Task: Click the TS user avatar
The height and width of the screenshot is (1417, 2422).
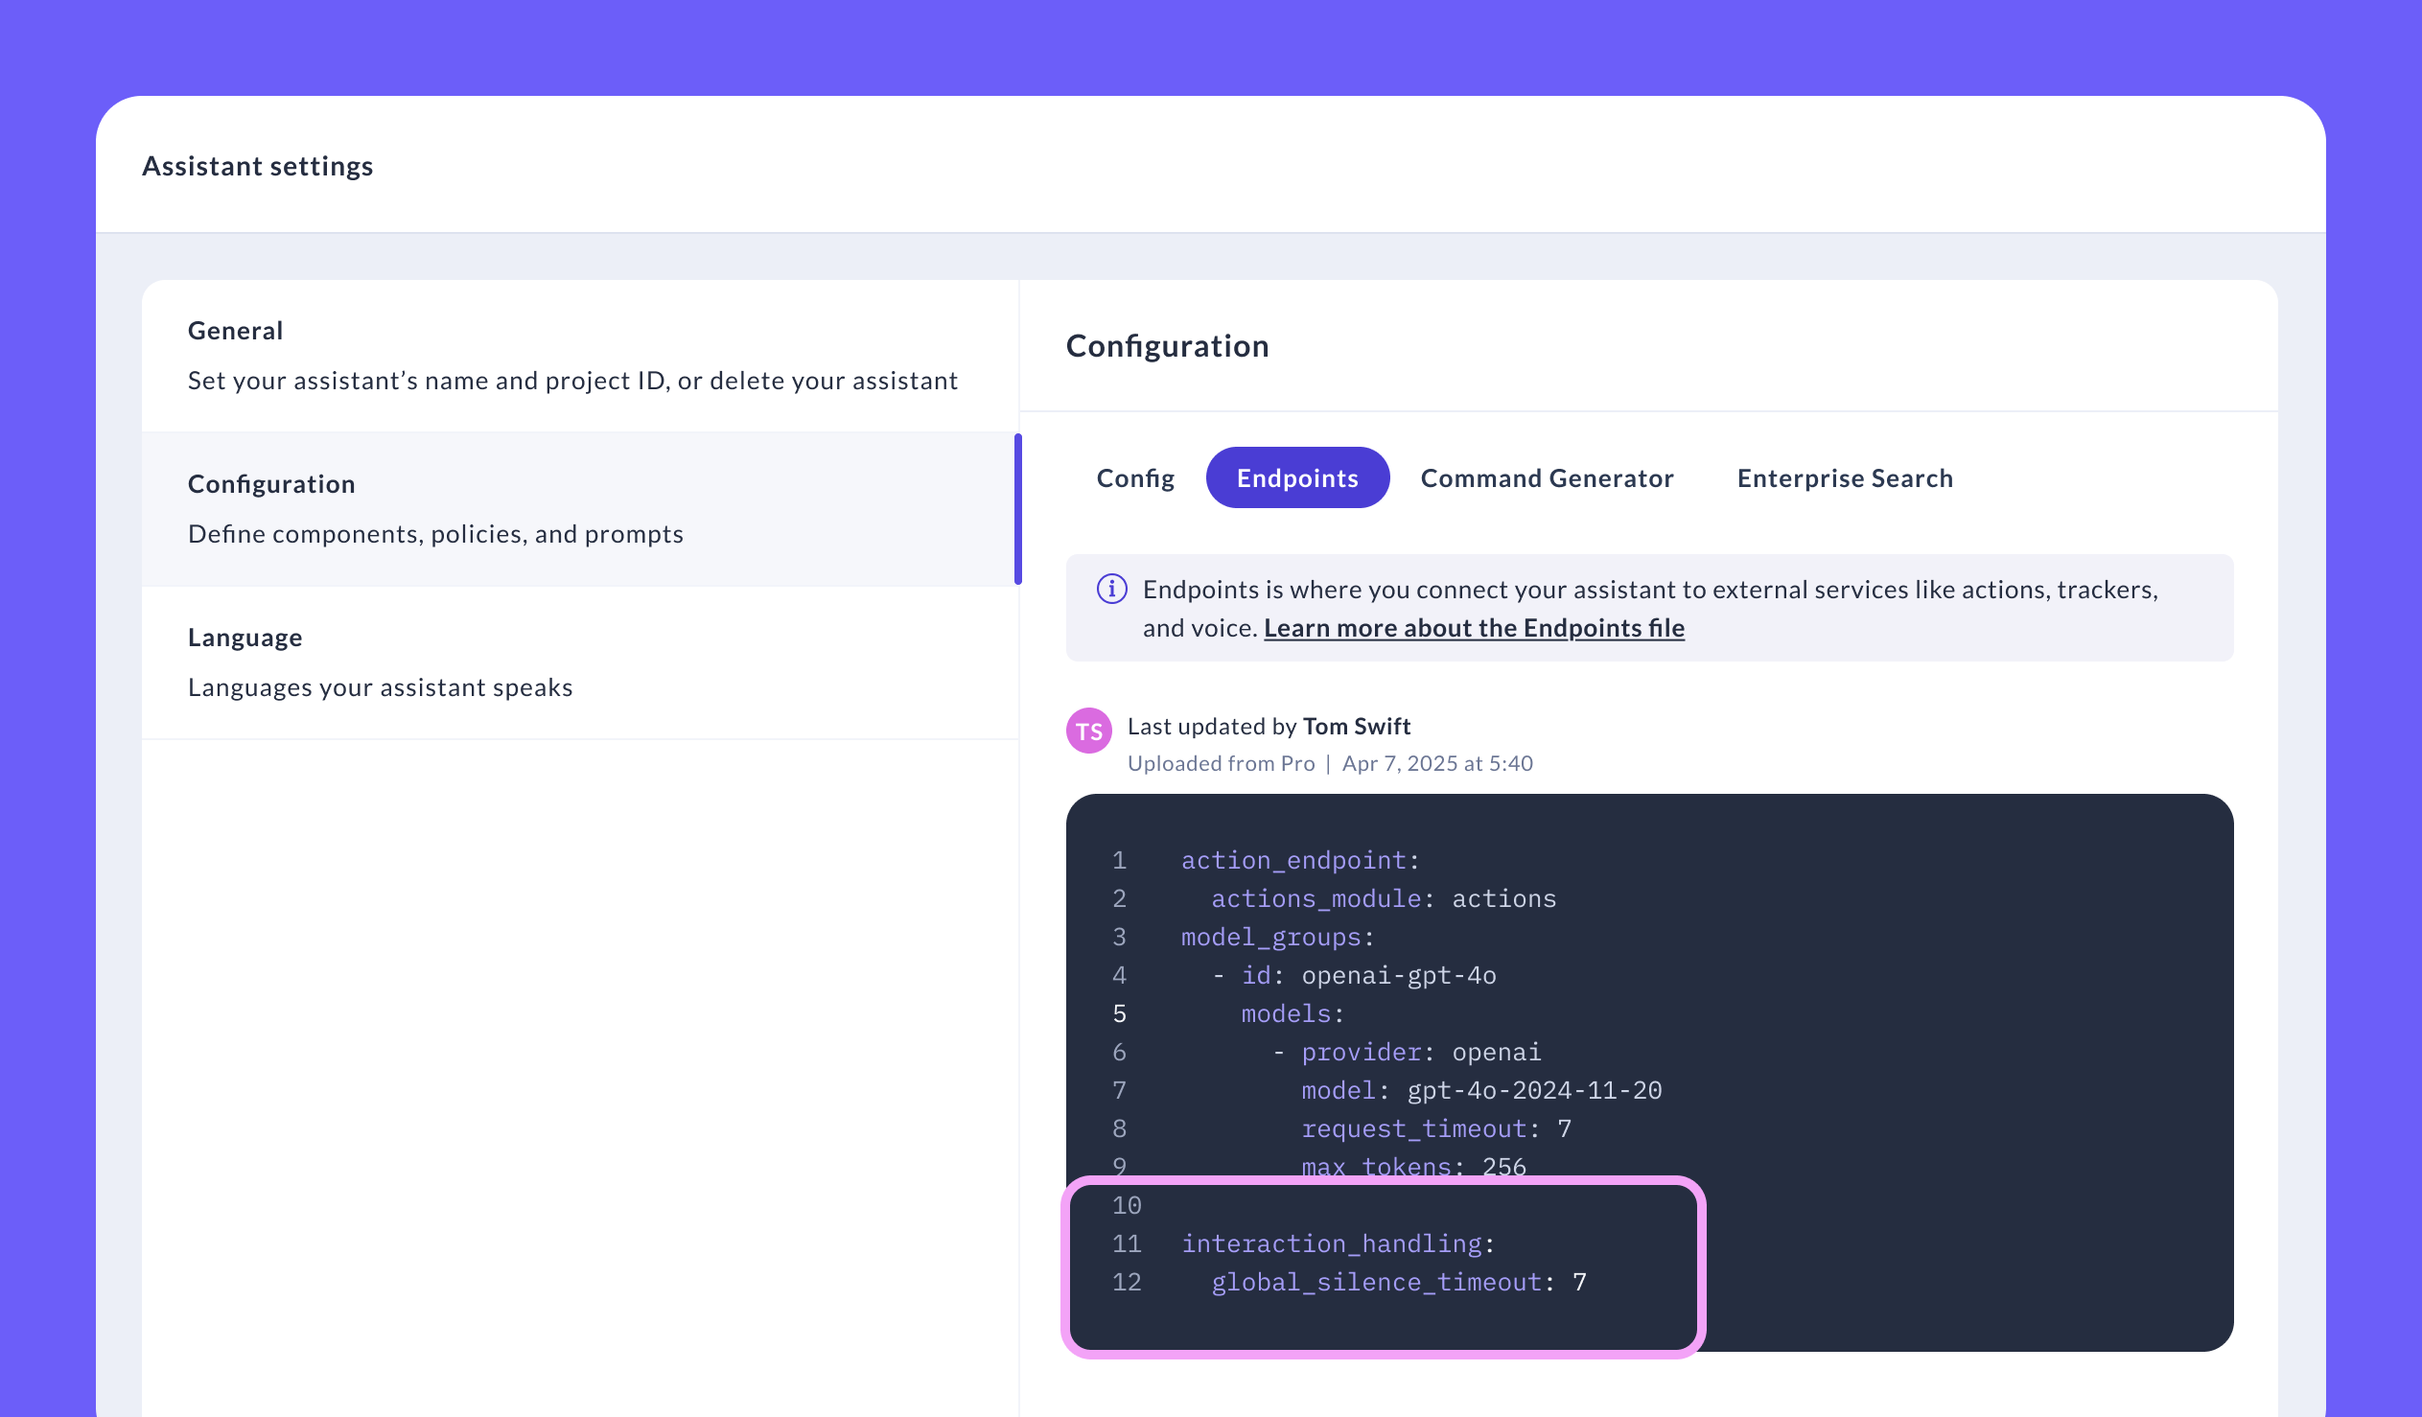Action: click(1088, 731)
